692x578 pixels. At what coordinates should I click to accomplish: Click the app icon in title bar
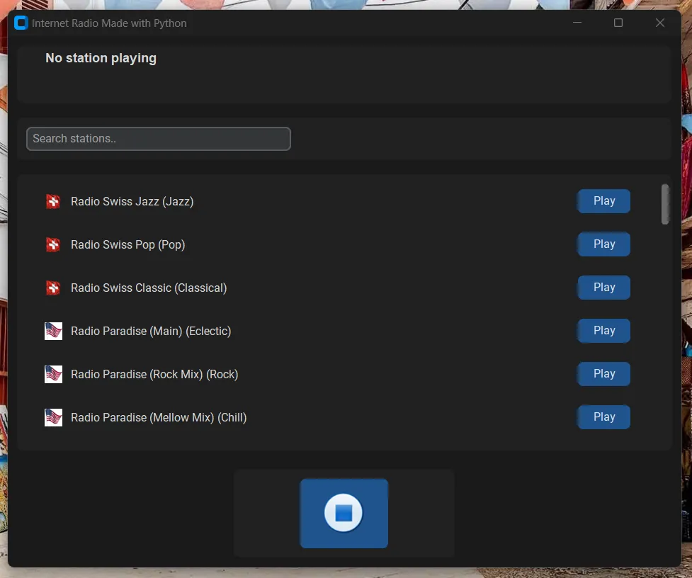tap(21, 23)
